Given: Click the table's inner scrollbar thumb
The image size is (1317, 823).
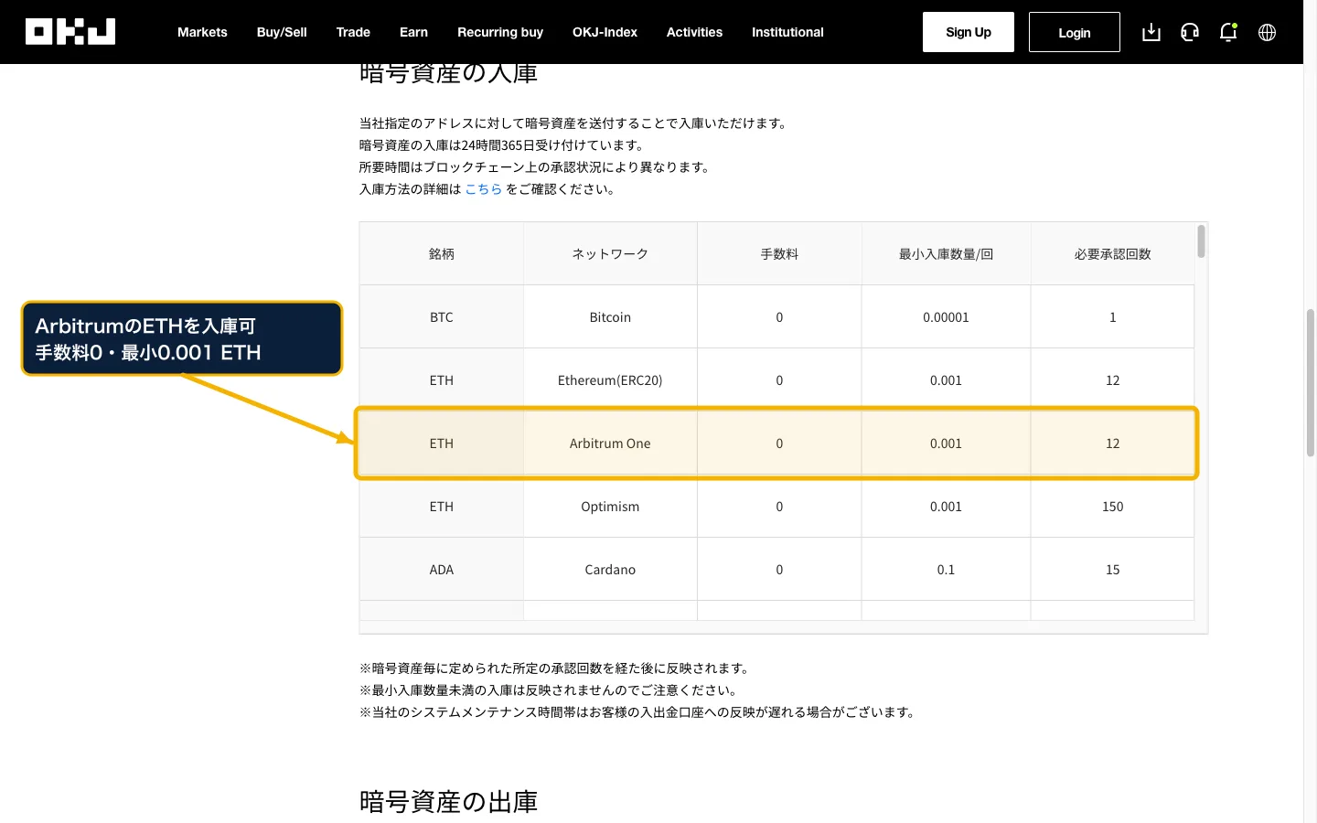Looking at the screenshot, I should (1201, 241).
